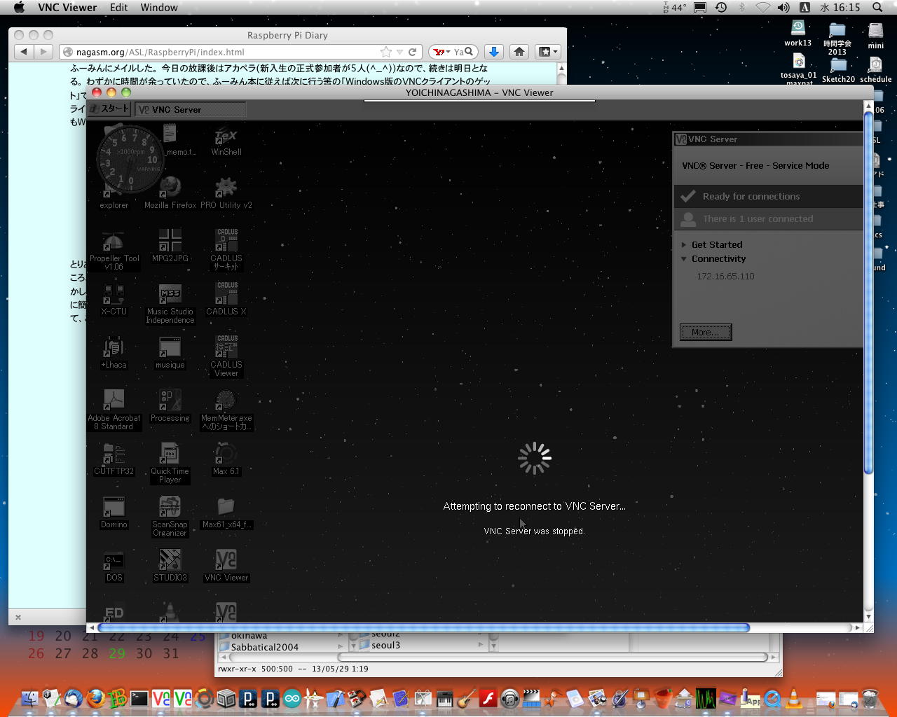Viewport: 897px width, 717px height.
Task: Click the 'Ready for connections' status row
Action: pos(769,196)
